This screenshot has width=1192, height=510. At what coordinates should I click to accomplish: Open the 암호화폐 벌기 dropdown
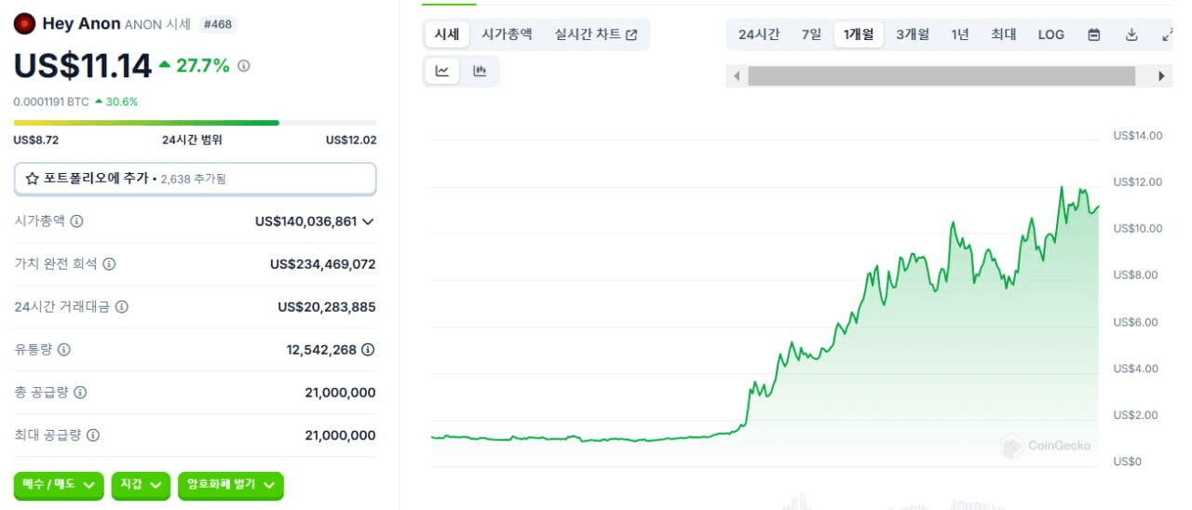point(230,485)
